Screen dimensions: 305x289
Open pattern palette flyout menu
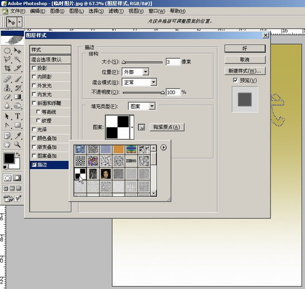pyautogui.click(x=163, y=147)
